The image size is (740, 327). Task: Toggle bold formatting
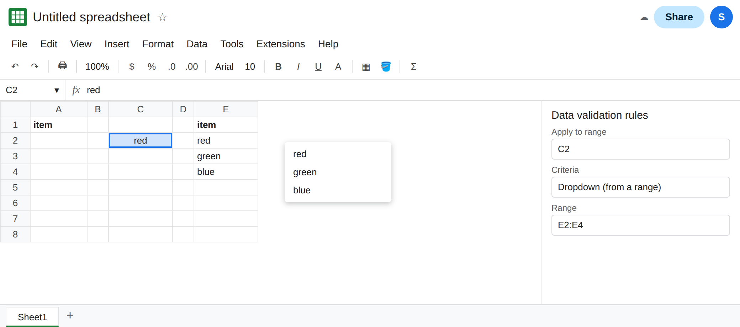coord(279,66)
